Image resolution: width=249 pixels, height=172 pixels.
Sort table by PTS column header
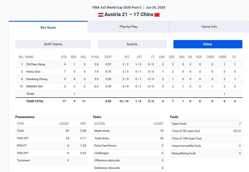pos(64,57)
